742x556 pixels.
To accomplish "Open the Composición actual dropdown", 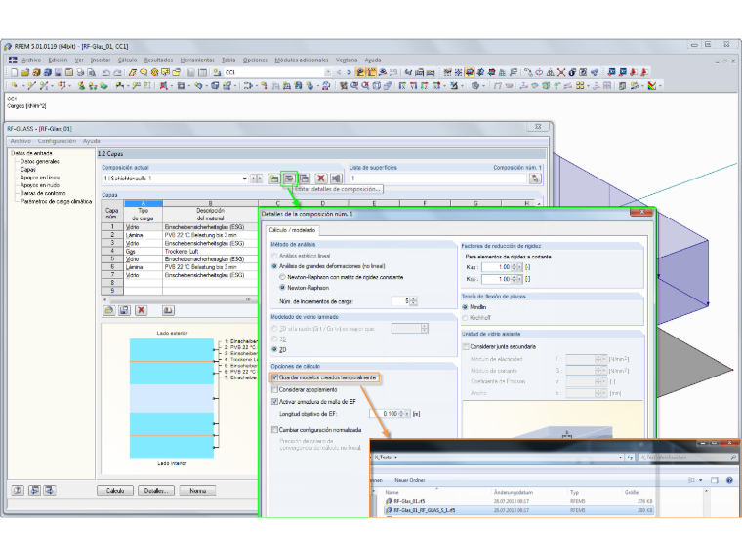I will pos(244,179).
